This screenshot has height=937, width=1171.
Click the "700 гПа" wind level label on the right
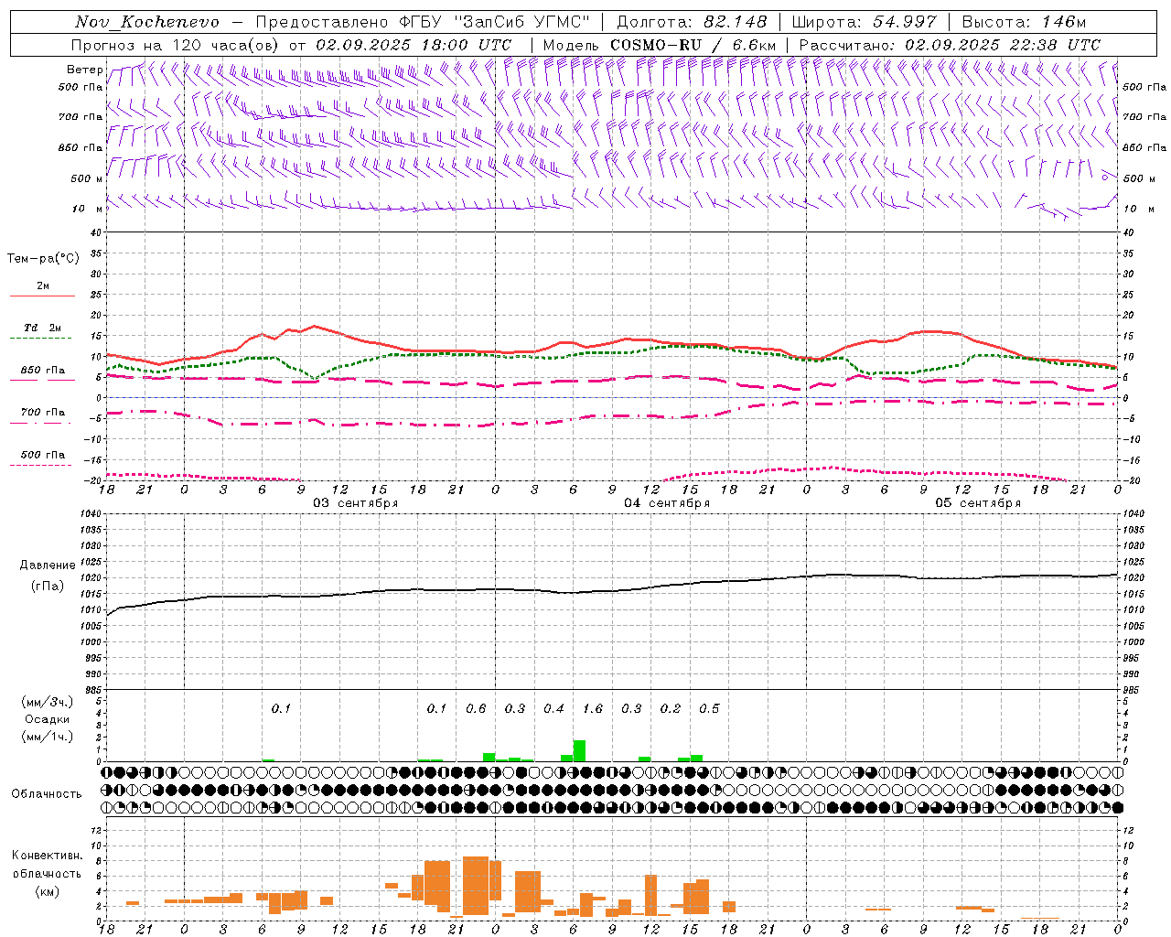tap(1144, 117)
